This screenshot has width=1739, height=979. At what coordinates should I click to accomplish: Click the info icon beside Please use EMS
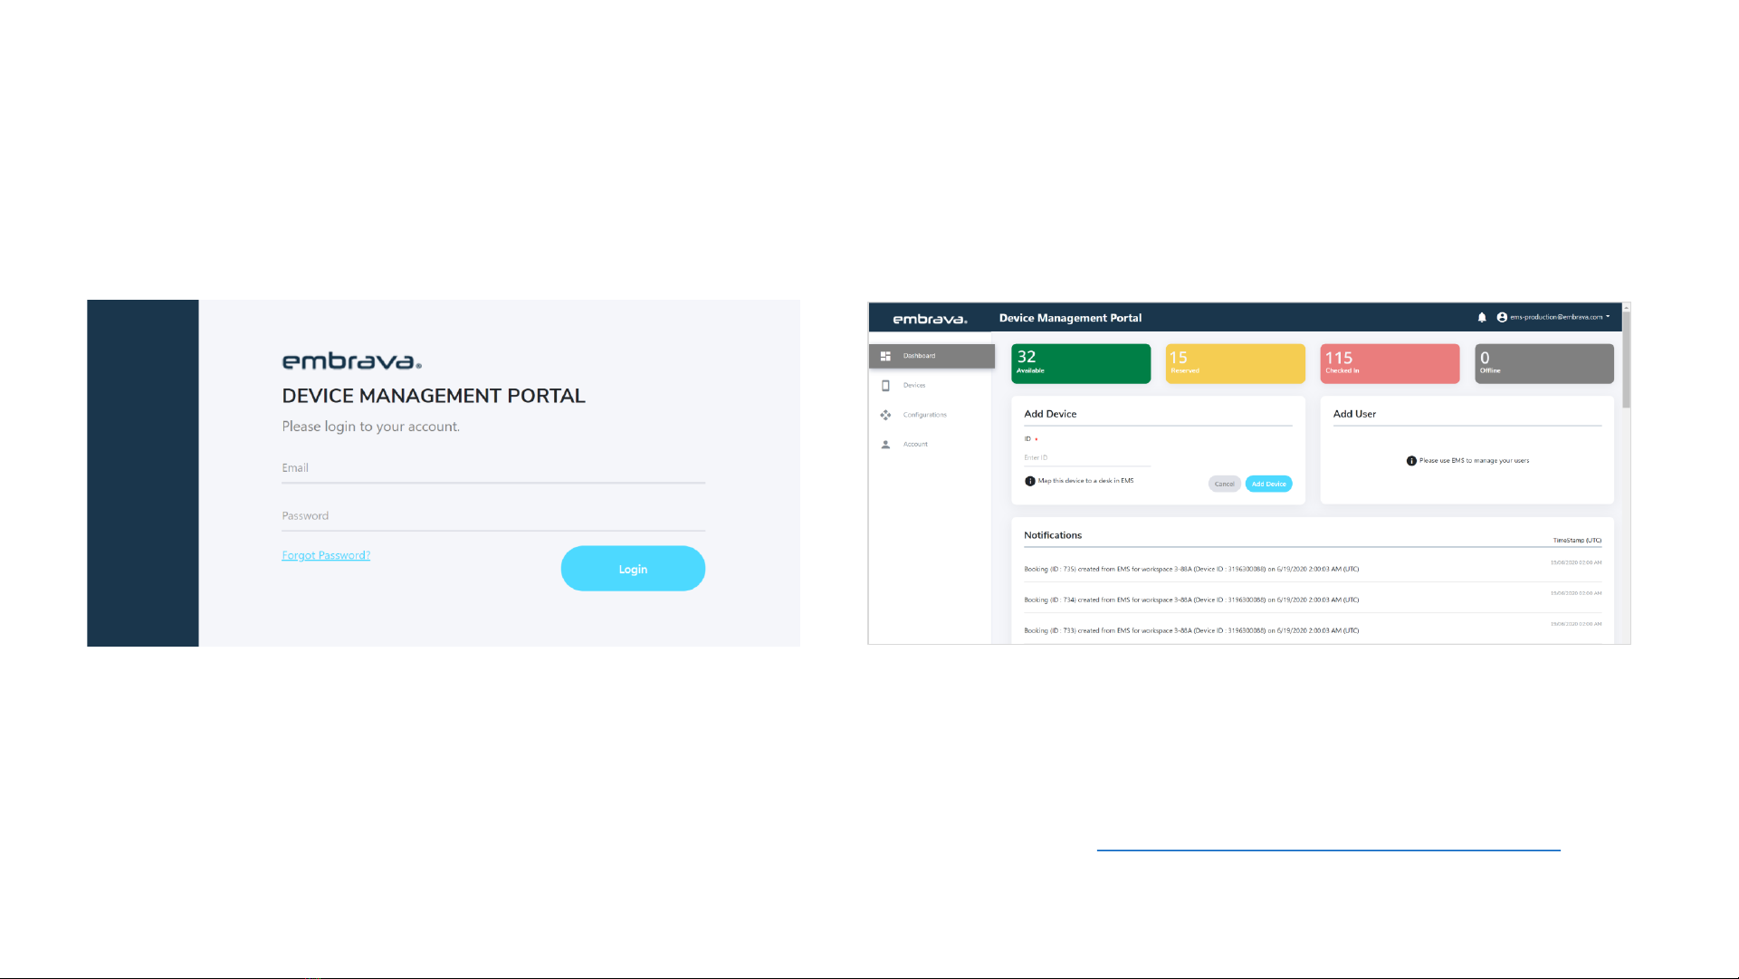coord(1411,461)
